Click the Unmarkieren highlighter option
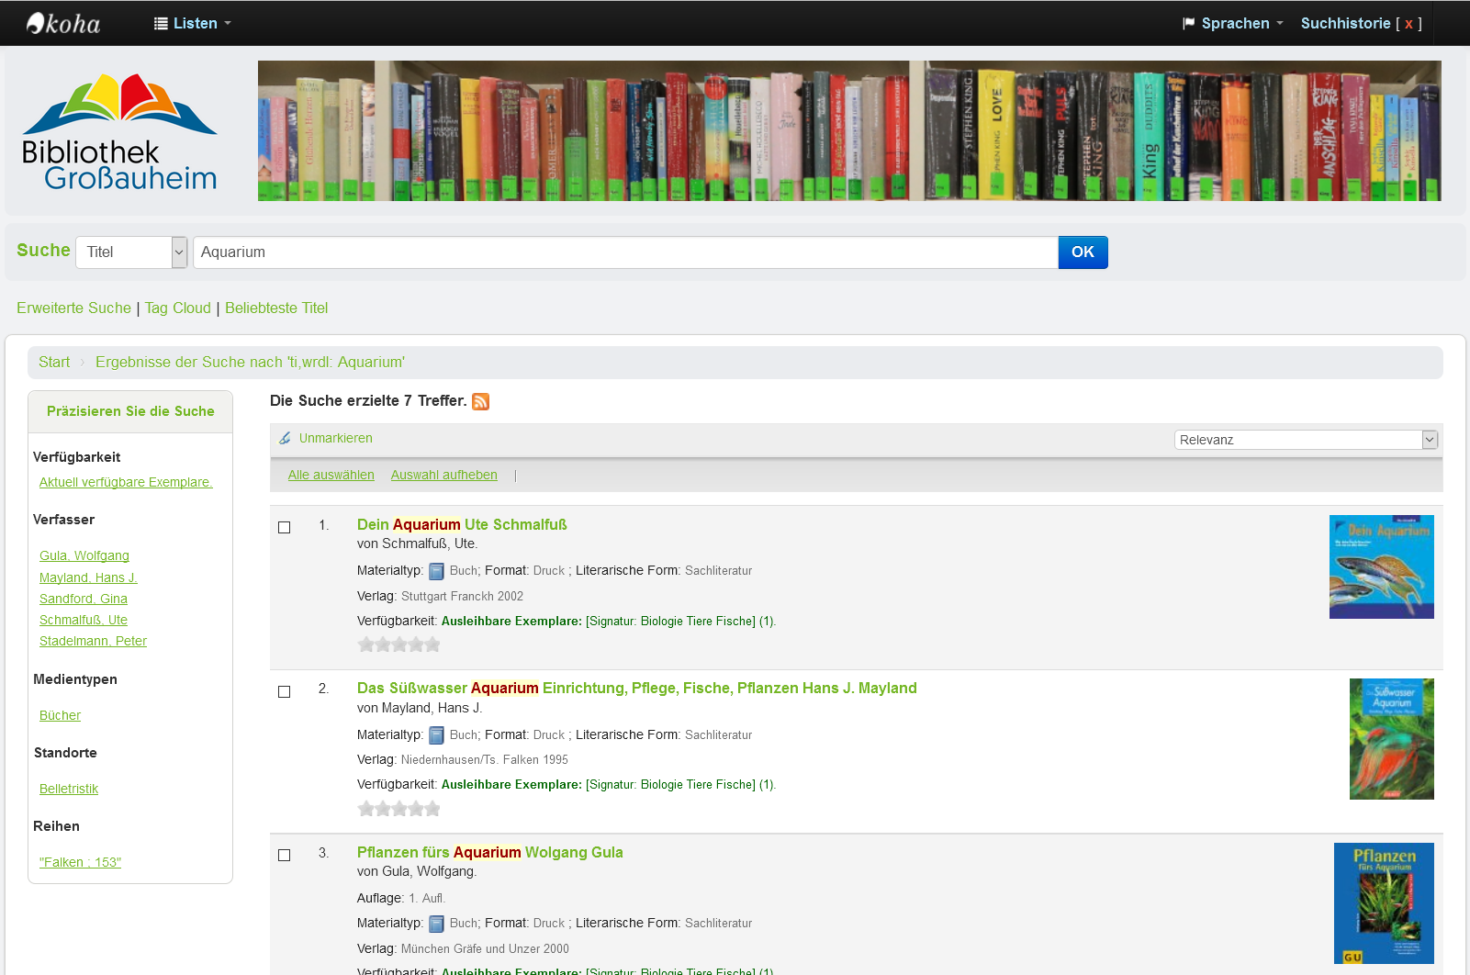 [x=335, y=439]
